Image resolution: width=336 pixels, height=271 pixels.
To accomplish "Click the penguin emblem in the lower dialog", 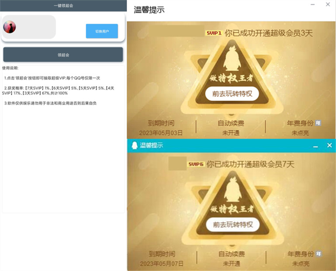I will (x=233, y=189).
